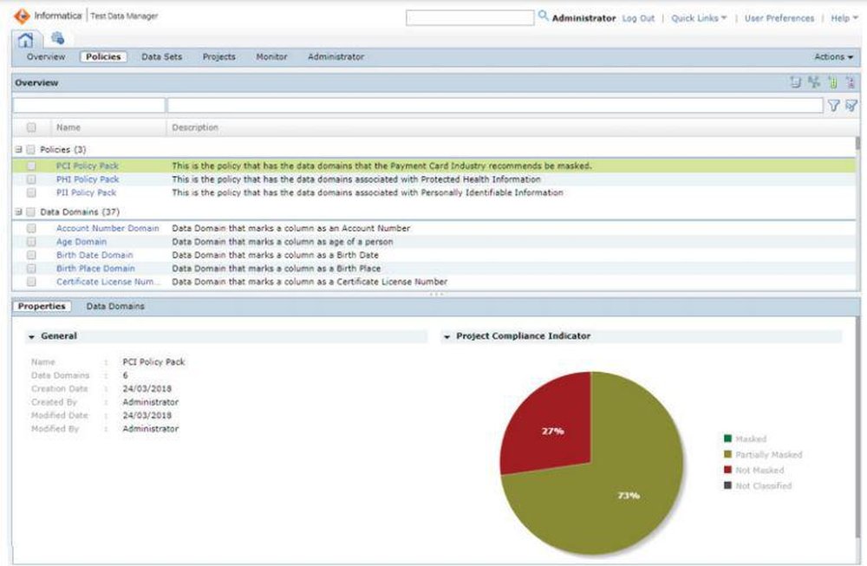This screenshot has width=867, height=566.
Task: Click the magnifier search icon beside Administrator
Action: pyautogui.click(x=543, y=16)
